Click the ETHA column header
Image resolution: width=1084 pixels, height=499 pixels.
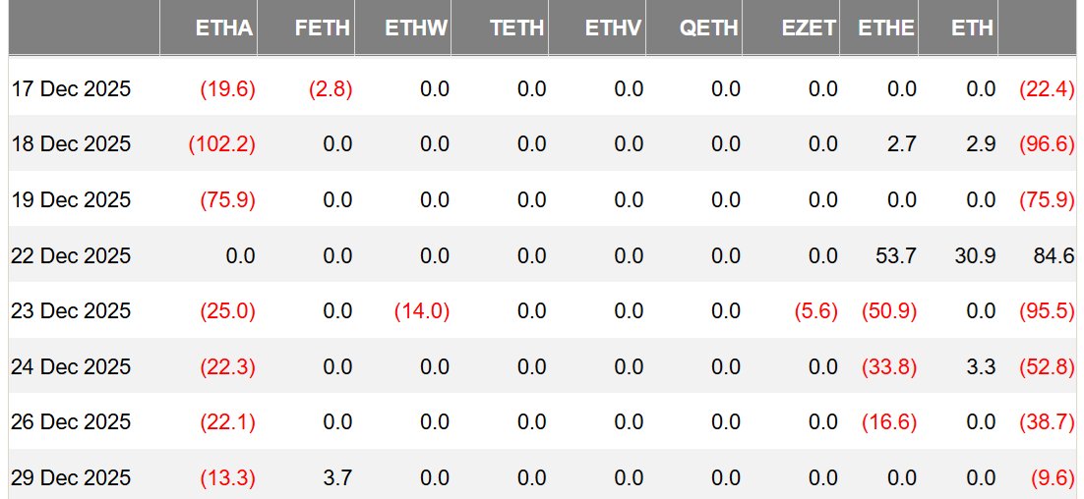tap(224, 28)
